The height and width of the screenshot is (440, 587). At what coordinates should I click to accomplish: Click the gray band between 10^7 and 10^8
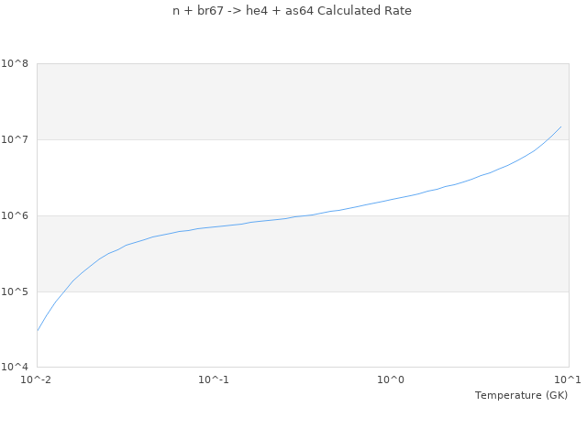pos(303,102)
